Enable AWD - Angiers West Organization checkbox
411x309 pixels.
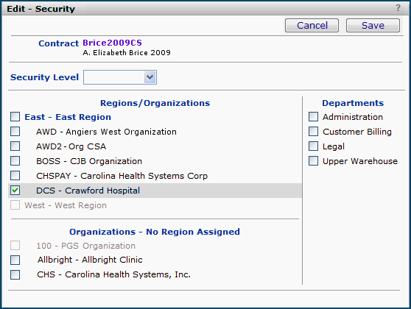coord(15,132)
